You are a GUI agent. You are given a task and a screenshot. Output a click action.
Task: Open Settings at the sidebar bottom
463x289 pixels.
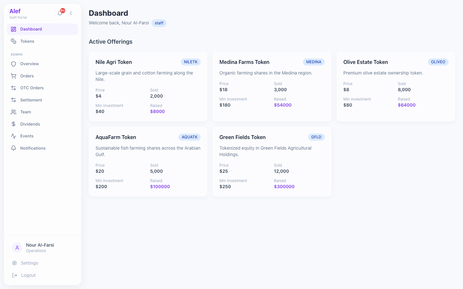(29, 263)
